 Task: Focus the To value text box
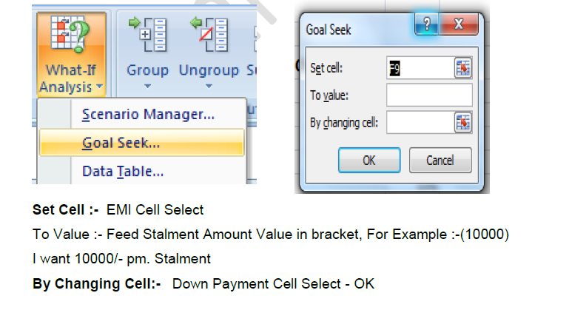click(429, 95)
